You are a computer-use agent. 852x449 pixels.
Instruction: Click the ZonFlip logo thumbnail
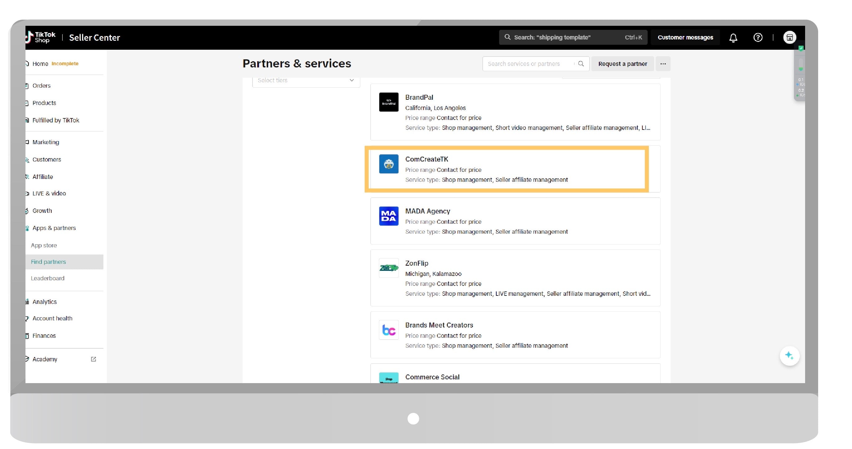tap(389, 268)
